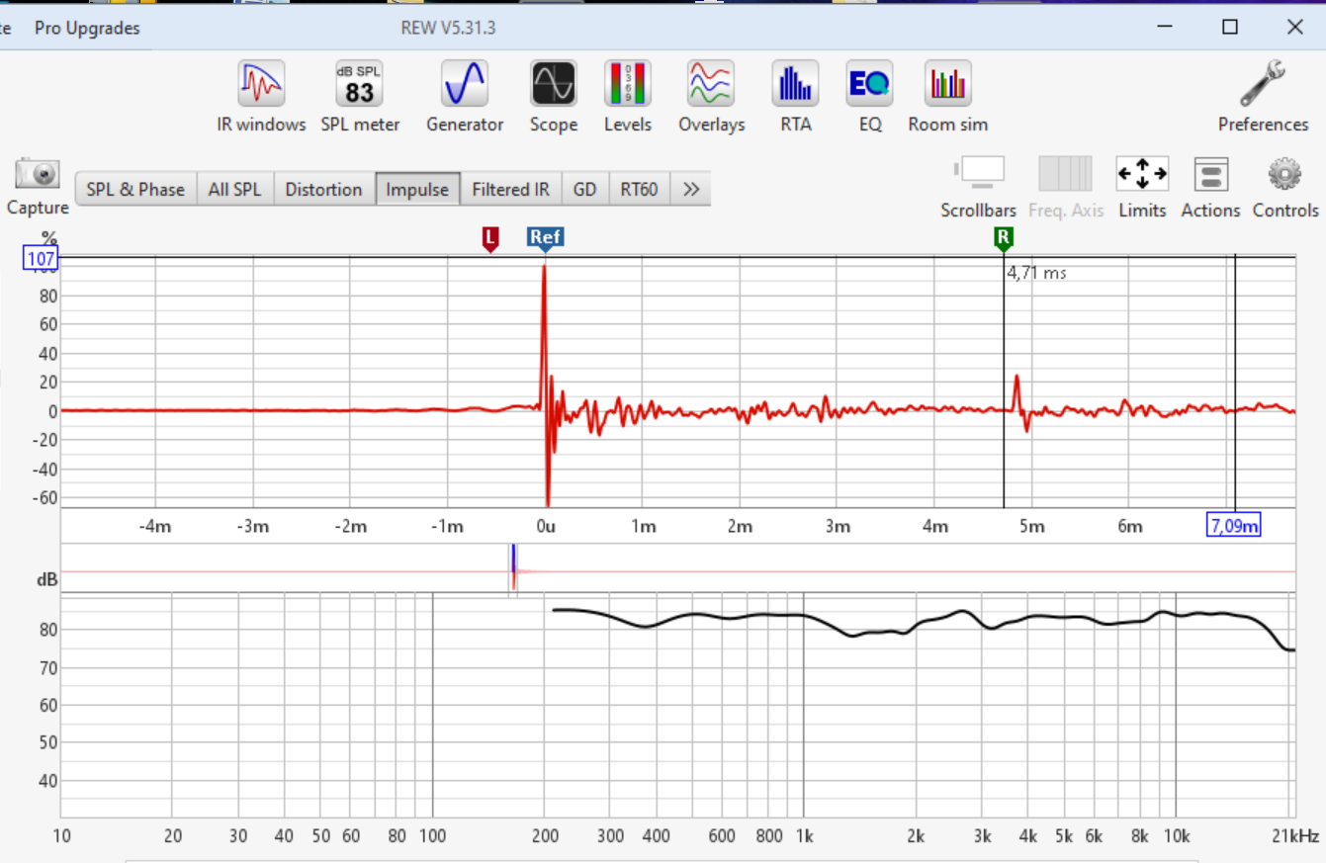Image resolution: width=1326 pixels, height=863 pixels.
Task: Toggle the graph Scrollbars
Action: 978,175
